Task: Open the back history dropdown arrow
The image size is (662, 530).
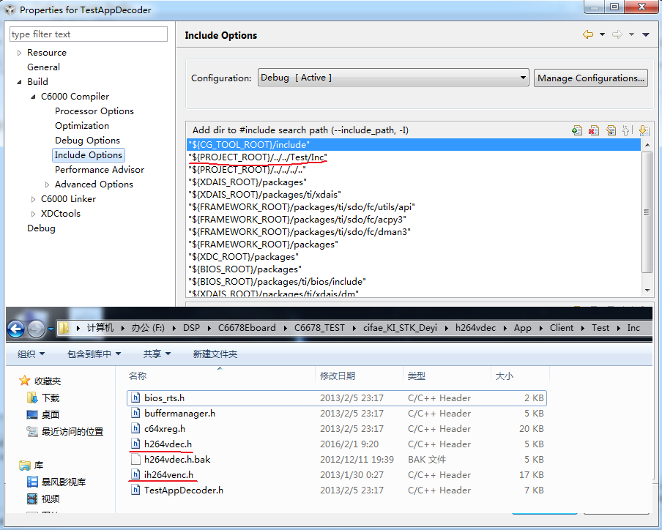Action: pos(602,34)
